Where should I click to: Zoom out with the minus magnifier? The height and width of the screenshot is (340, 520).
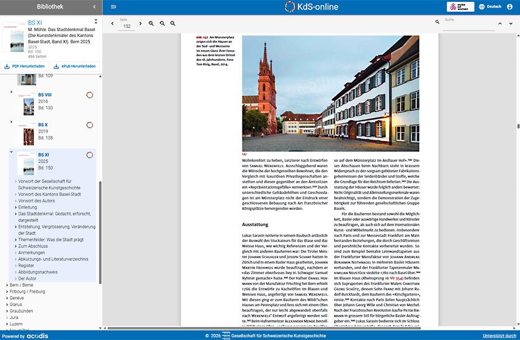click(173, 23)
